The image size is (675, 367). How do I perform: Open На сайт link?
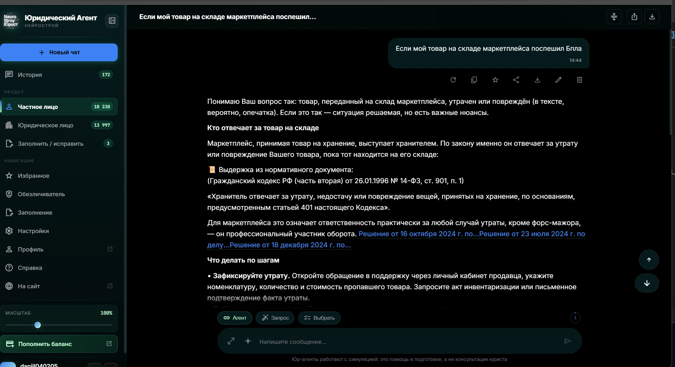[59, 286]
